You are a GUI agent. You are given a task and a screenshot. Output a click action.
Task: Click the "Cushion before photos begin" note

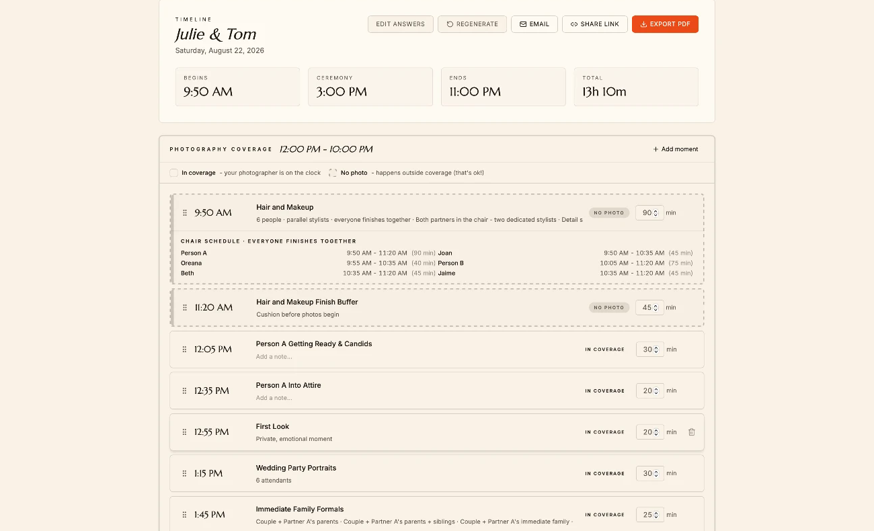298,315
